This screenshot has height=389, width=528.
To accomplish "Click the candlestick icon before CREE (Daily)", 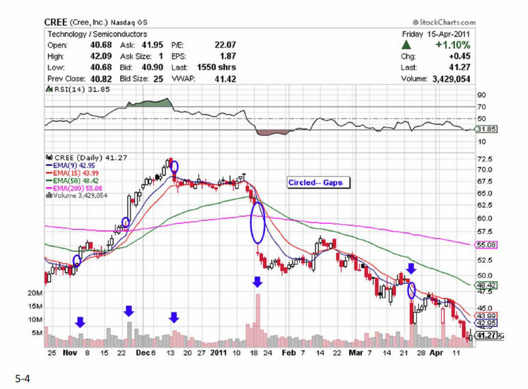I will [49, 158].
